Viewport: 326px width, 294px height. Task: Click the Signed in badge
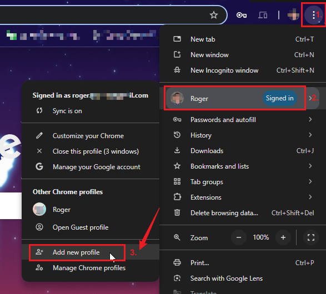(280, 98)
